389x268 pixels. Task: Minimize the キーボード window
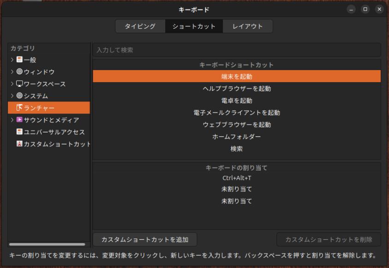tap(351, 9)
